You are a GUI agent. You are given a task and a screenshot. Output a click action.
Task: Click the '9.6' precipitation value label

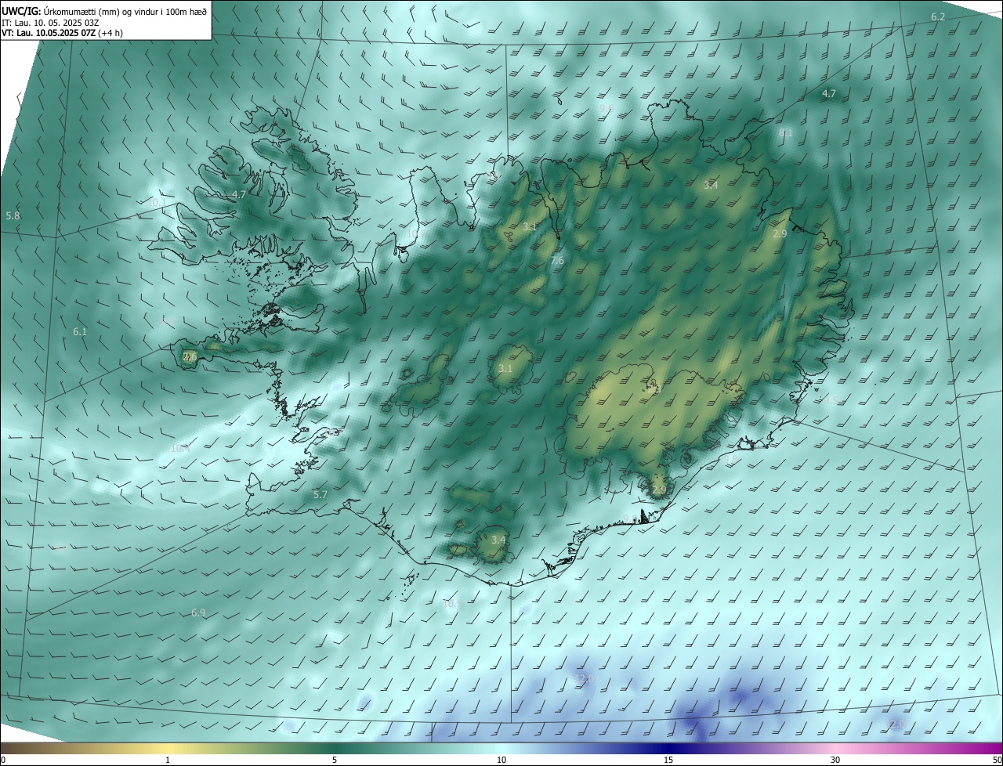tap(606, 109)
